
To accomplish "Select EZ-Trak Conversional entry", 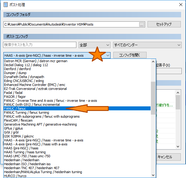I will [77, 89].
